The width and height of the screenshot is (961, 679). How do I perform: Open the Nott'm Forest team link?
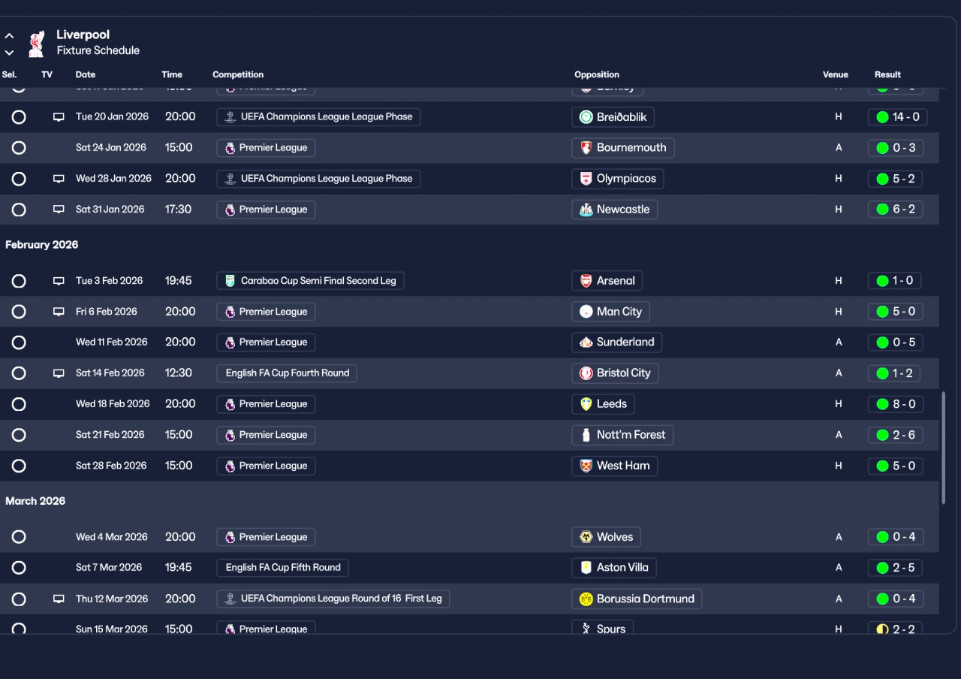click(623, 435)
